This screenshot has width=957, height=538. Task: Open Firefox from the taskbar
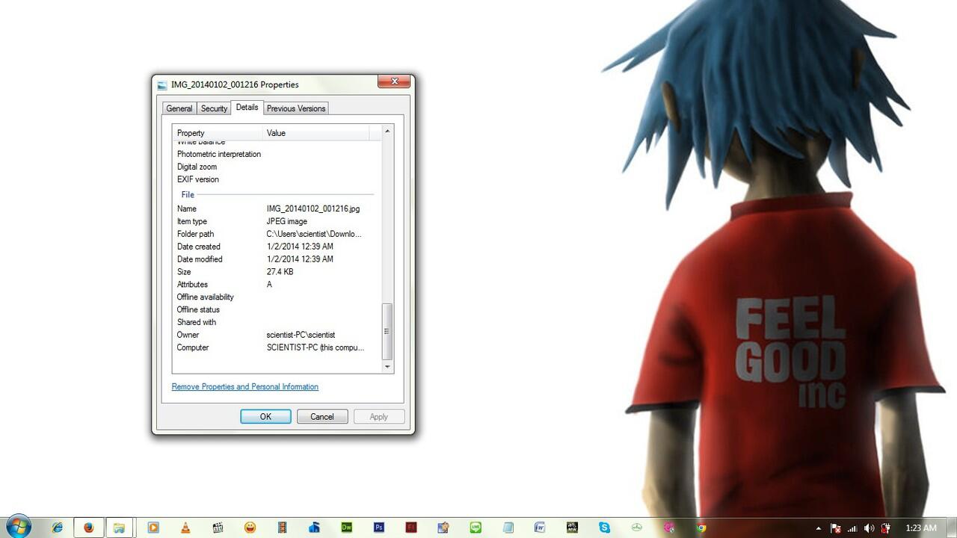click(89, 528)
